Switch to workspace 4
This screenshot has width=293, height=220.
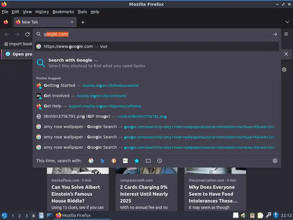(x=33, y=216)
